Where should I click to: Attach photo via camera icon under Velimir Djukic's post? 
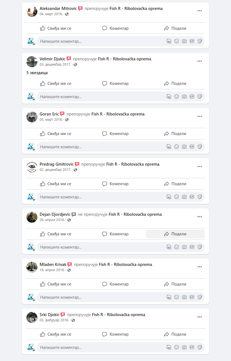point(184,96)
